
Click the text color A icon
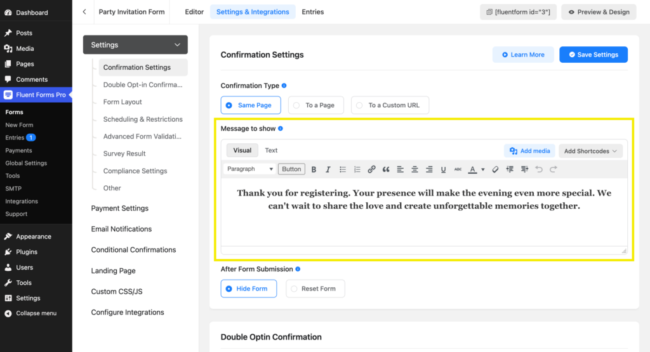[x=472, y=169]
